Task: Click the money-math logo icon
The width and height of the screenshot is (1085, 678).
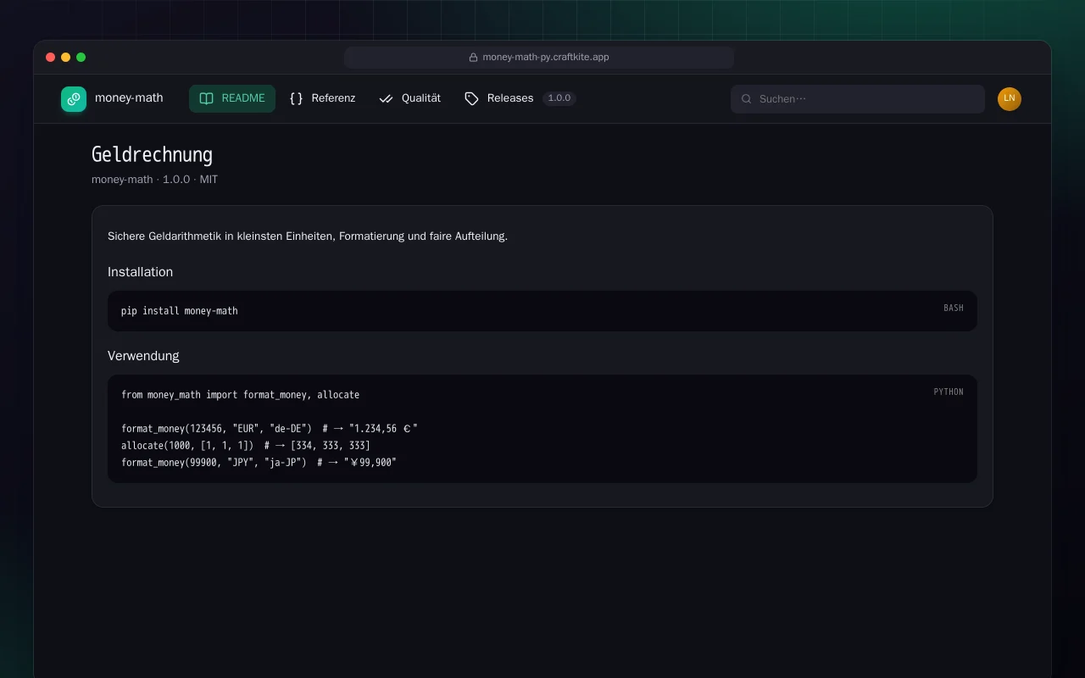Action: [x=74, y=99]
